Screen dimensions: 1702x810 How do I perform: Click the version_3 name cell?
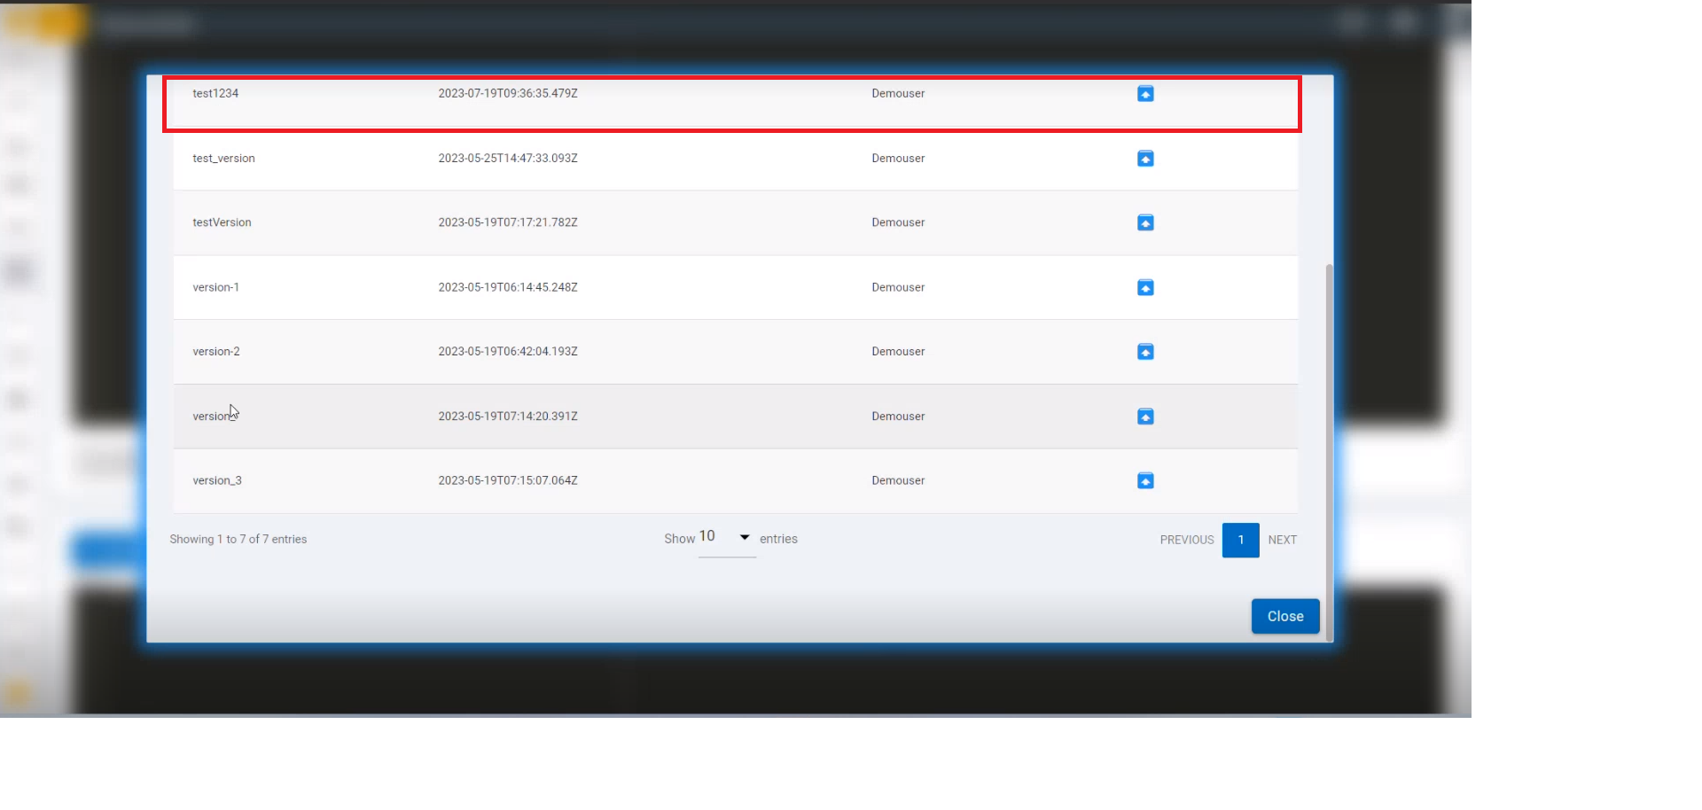click(x=217, y=480)
